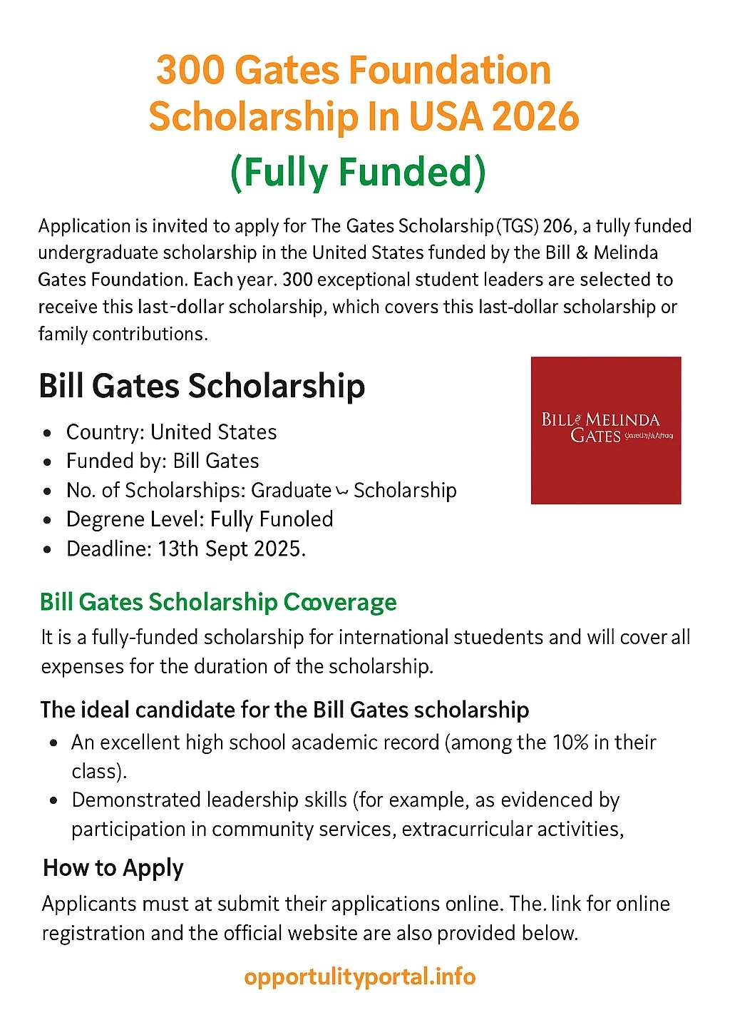Click the 'How to Apply' heading

113,868
